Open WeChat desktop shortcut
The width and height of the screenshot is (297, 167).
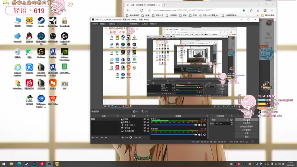click(x=29, y=53)
